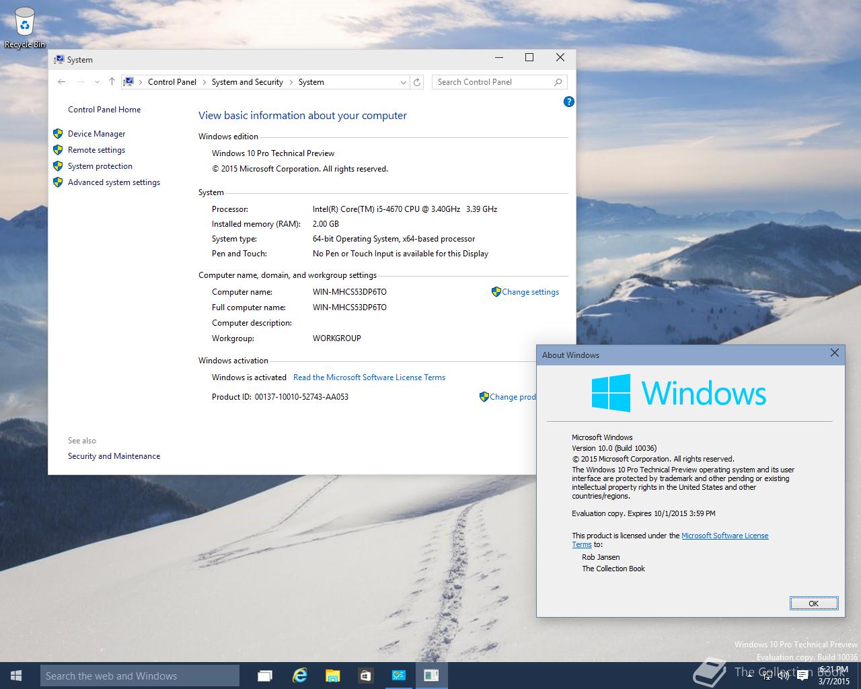Screen dimensions: 861x689
Task: Open Remote settings link
Action: pyautogui.click(x=96, y=150)
